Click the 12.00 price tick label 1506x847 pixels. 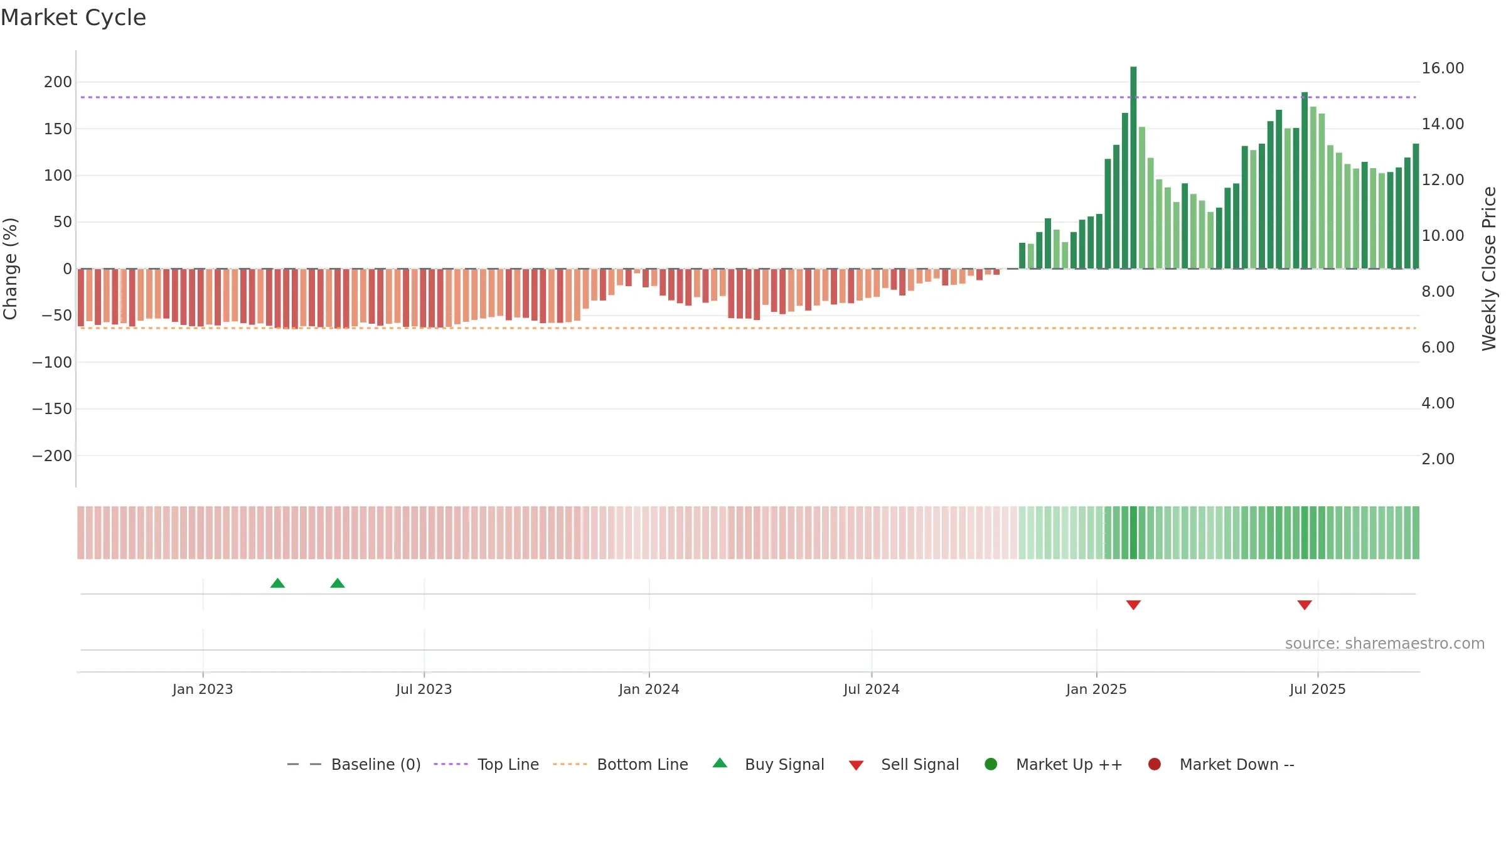coord(1443,180)
